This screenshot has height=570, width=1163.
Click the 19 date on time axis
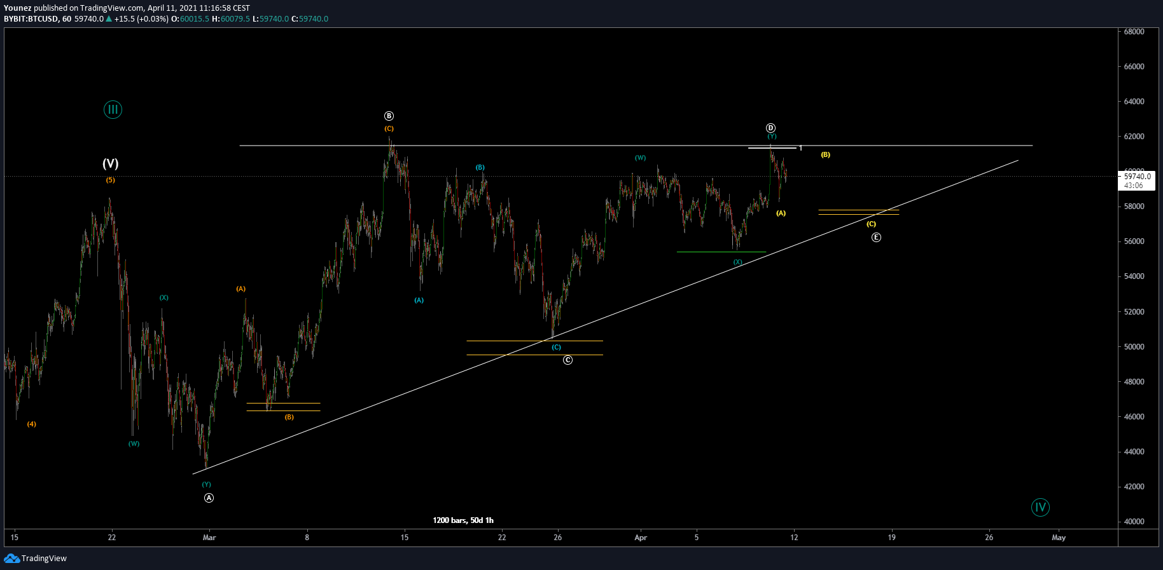892,538
